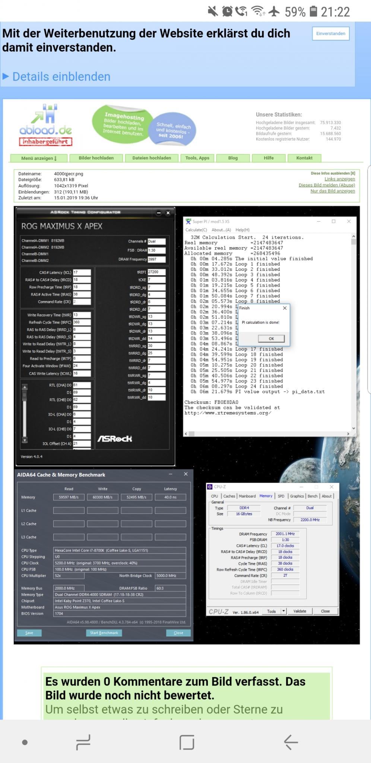371x763 pixels.
Task: Tap the Android home navigation icon
Action: pos(187,742)
